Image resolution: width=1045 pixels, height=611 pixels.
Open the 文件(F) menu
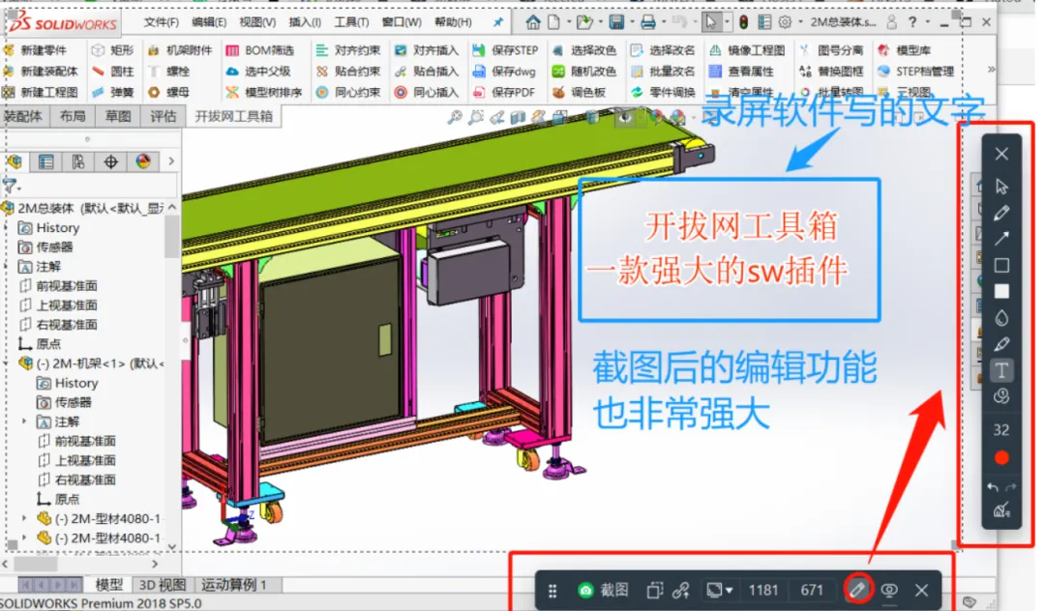162,22
